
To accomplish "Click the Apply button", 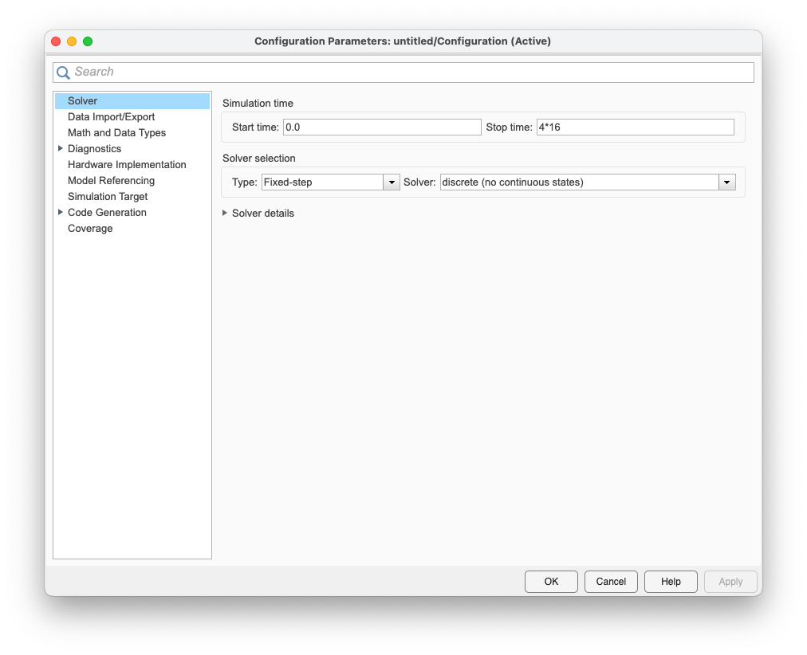I will pos(730,582).
